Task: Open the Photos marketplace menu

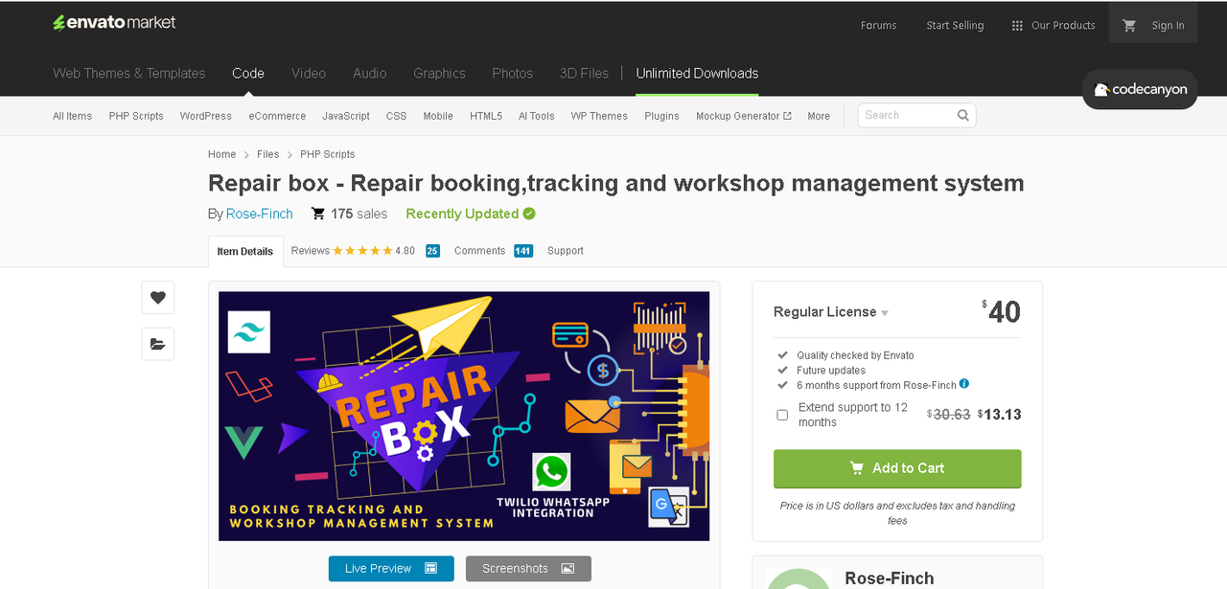Action: (513, 73)
